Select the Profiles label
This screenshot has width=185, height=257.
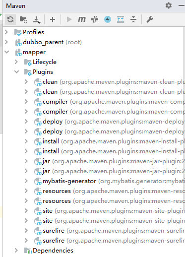tap(33, 32)
